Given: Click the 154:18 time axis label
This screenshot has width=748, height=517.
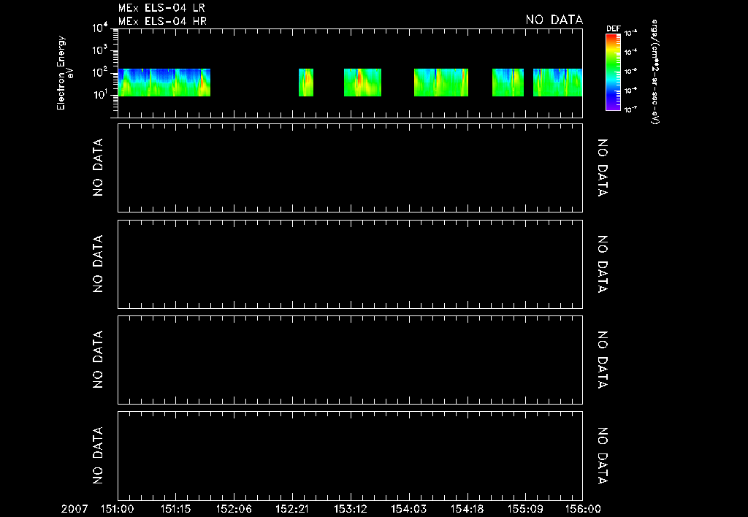Looking at the screenshot, I should click(x=467, y=509).
